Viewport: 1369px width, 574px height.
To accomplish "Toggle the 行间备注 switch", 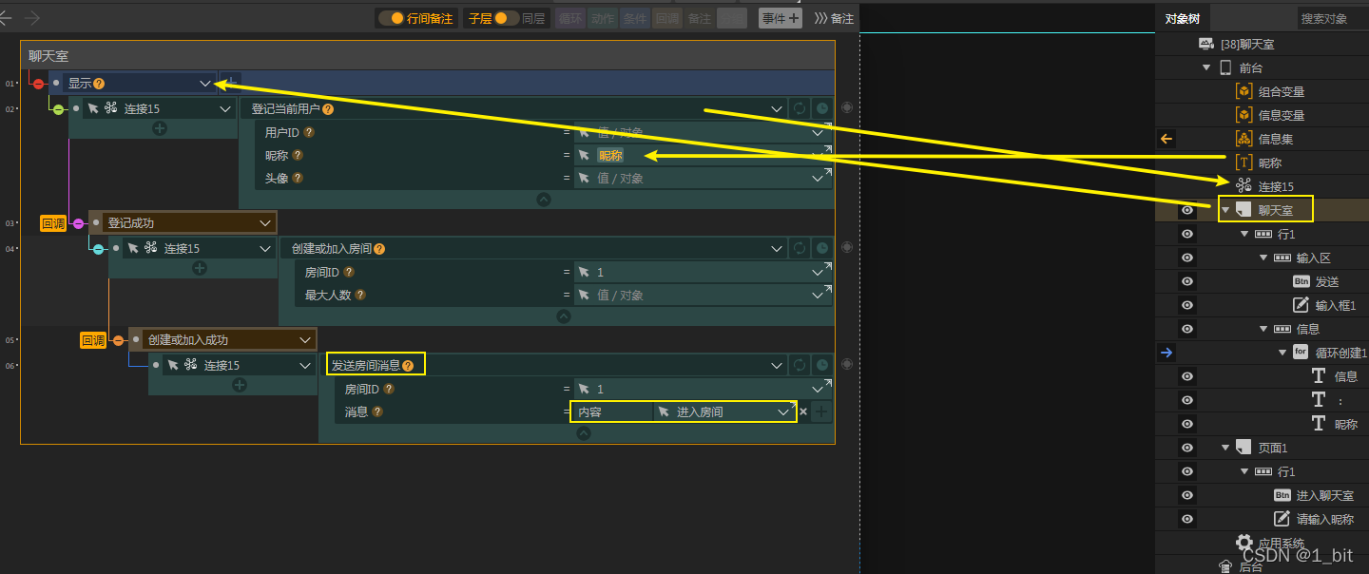I will [391, 18].
